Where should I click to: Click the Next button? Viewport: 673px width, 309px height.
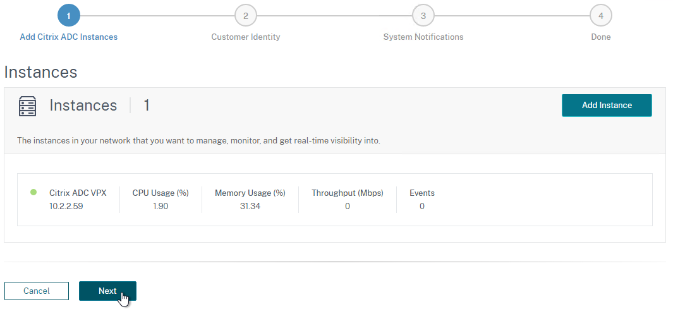(x=107, y=291)
